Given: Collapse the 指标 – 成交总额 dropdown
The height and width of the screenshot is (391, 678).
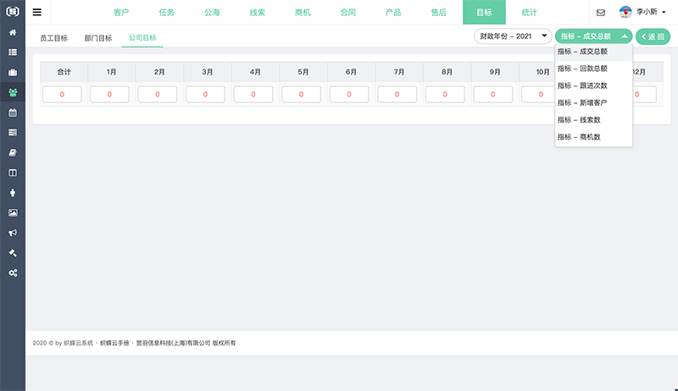Looking at the screenshot, I should (x=593, y=36).
